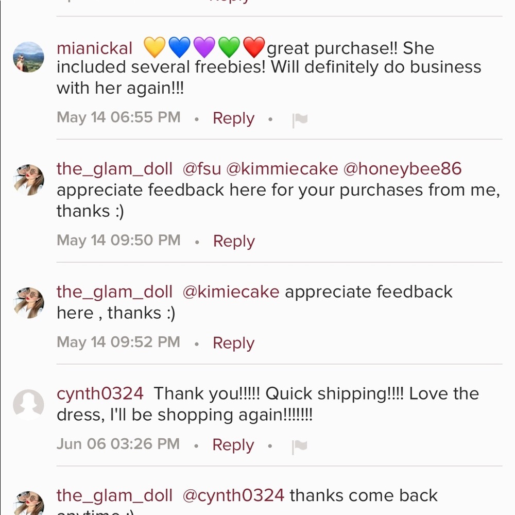This screenshot has width=515, height=515.
Task: Reply to the May 14 09:50 PM comment
Action: pos(234,241)
